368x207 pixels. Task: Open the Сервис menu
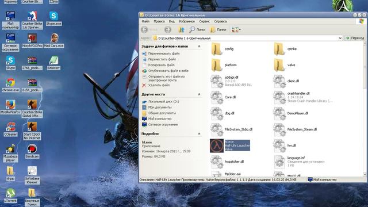click(205, 21)
